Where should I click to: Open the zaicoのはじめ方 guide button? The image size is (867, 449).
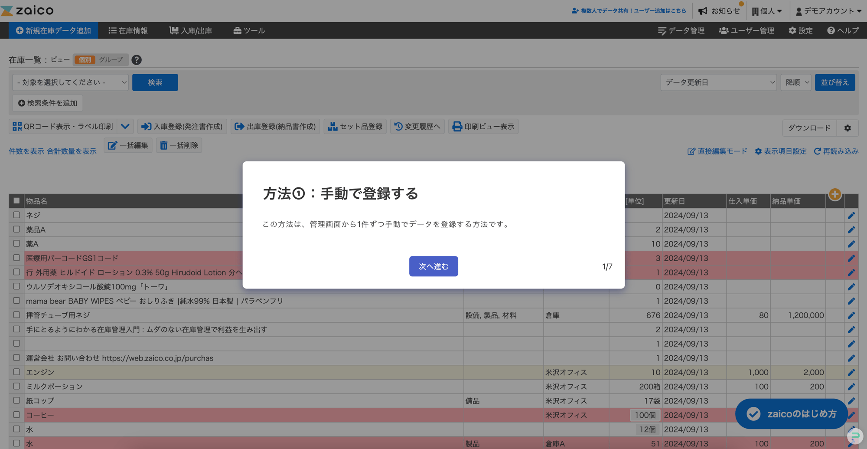coord(792,414)
